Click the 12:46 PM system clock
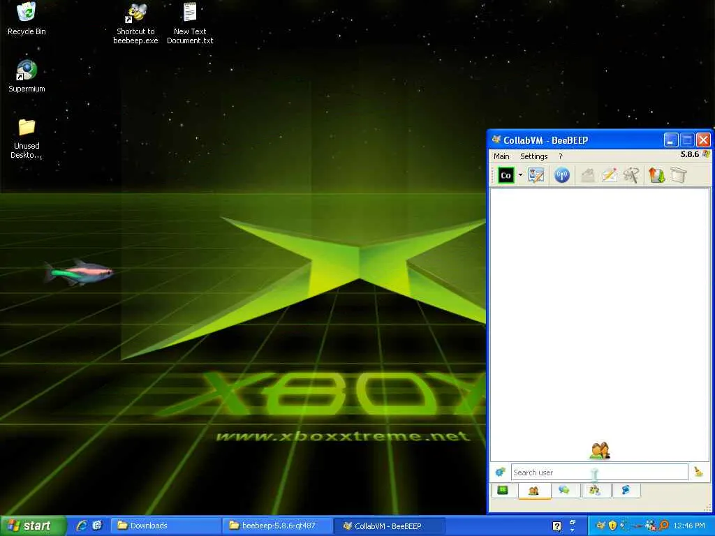 689,526
